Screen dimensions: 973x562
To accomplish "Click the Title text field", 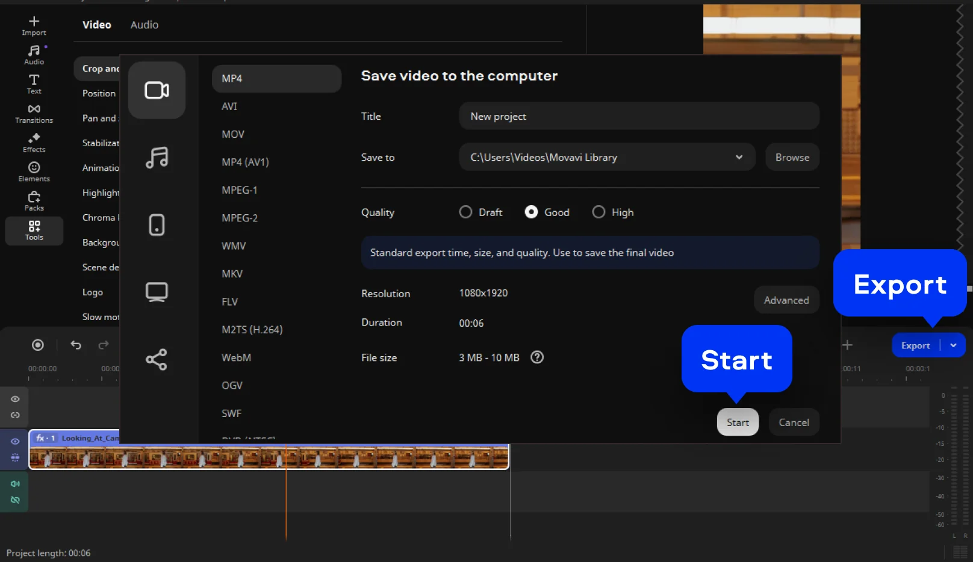I will coord(638,117).
